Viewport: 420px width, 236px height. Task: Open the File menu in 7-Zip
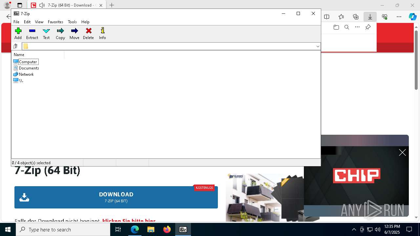(x=16, y=22)
